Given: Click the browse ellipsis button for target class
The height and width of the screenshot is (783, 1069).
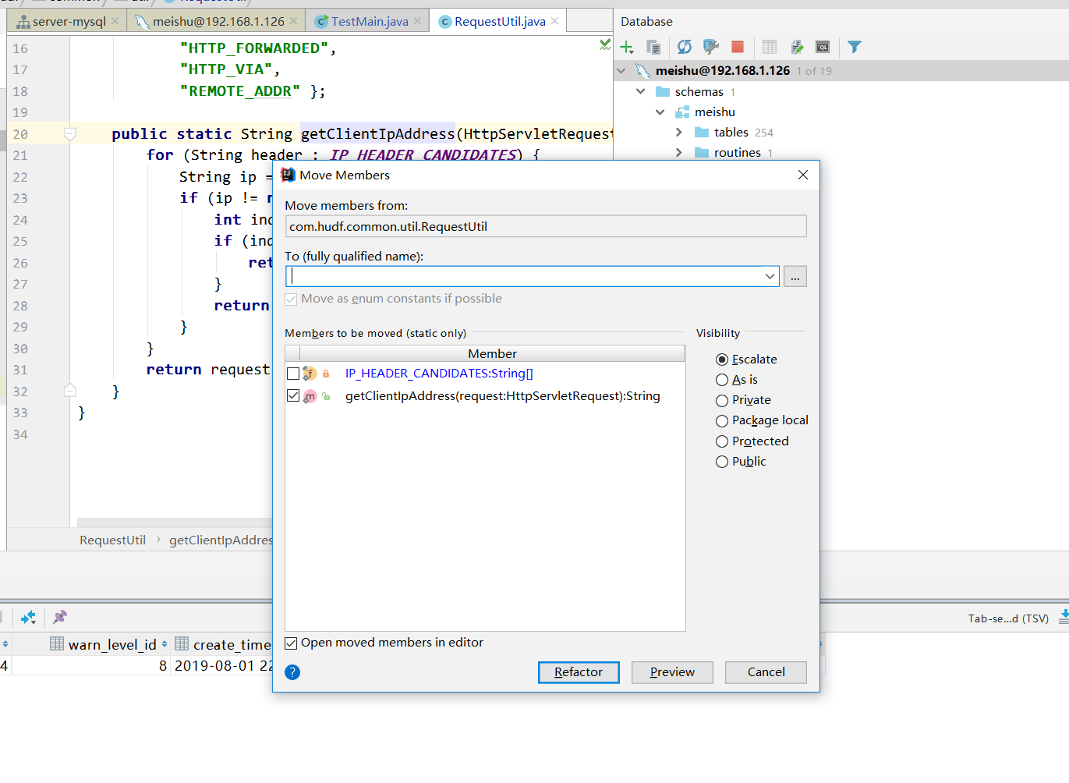Looking at the screenshot, I should [795, 277].
